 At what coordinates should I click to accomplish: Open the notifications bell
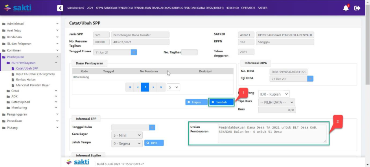pyautogui.click(x=346, y=8)
